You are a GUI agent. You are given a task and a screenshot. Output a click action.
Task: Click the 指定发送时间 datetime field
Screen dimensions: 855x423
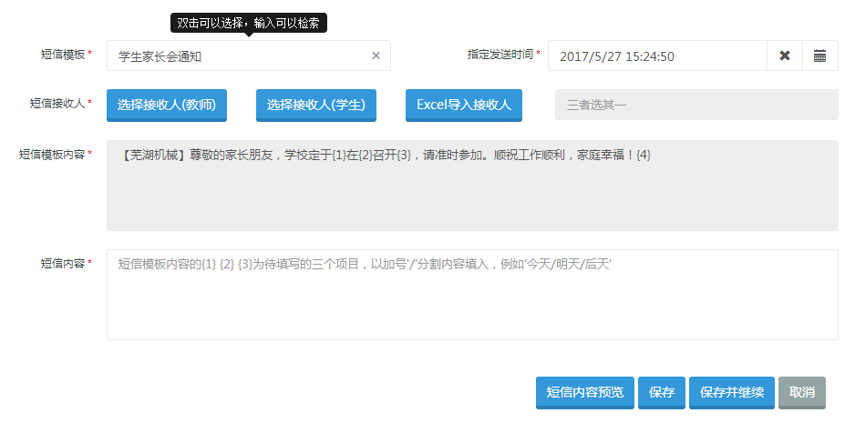tap(656, 55)
